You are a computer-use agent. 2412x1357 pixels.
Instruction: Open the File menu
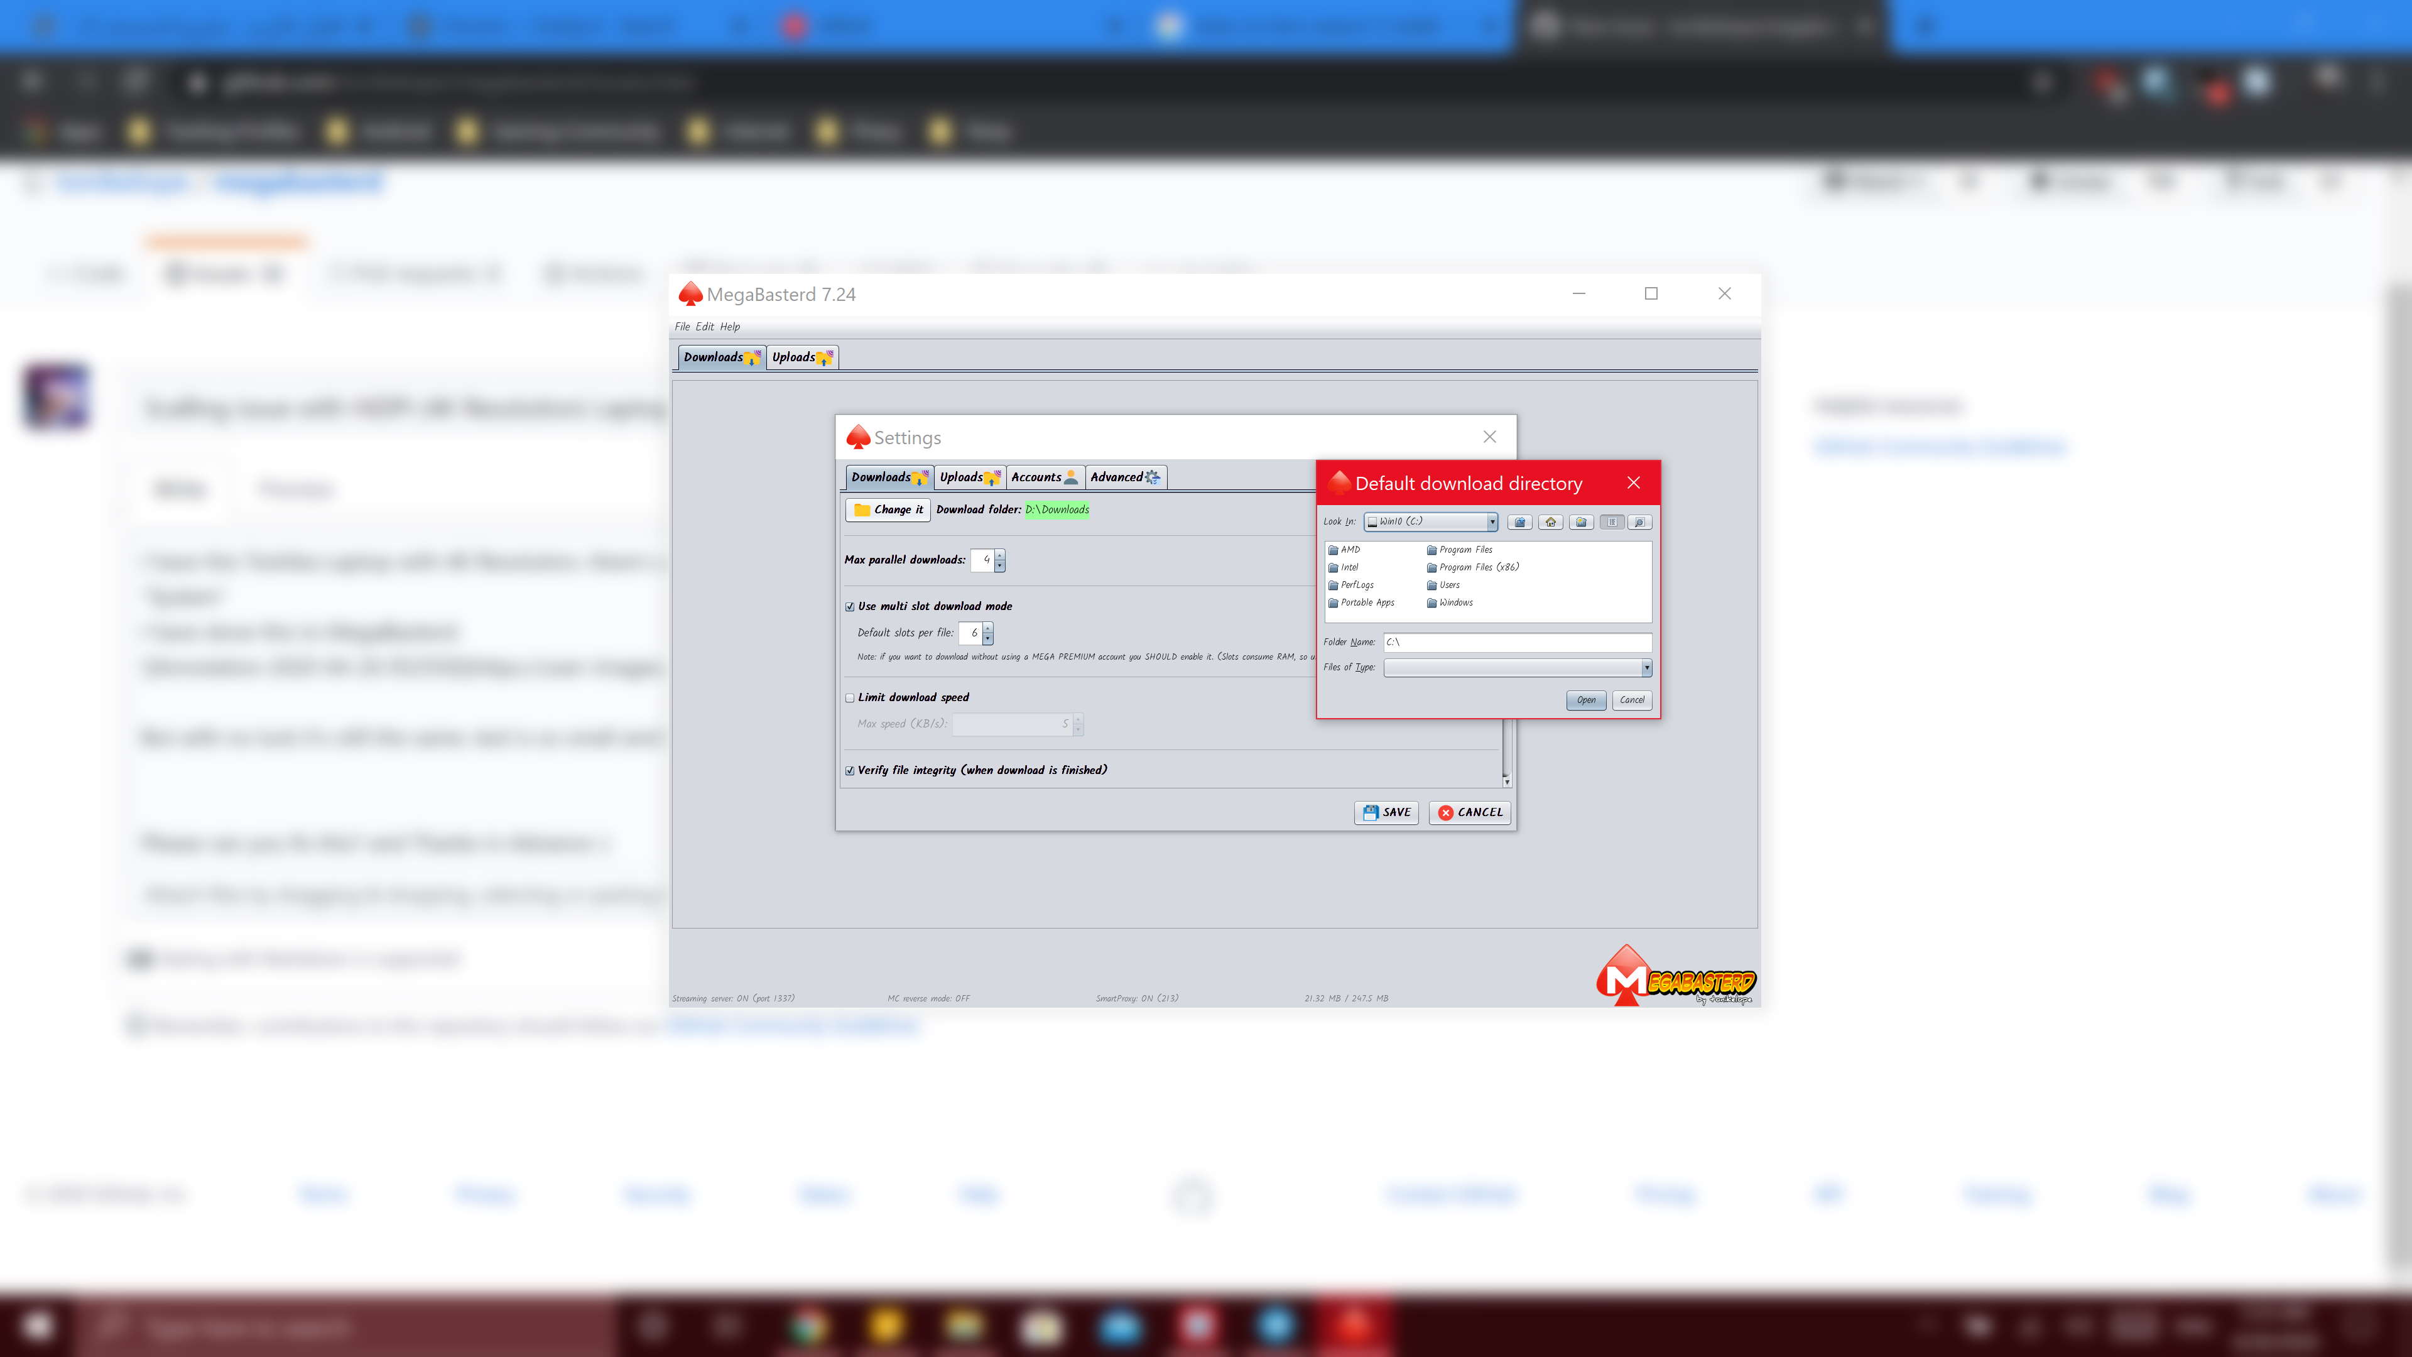coord(682,327)
